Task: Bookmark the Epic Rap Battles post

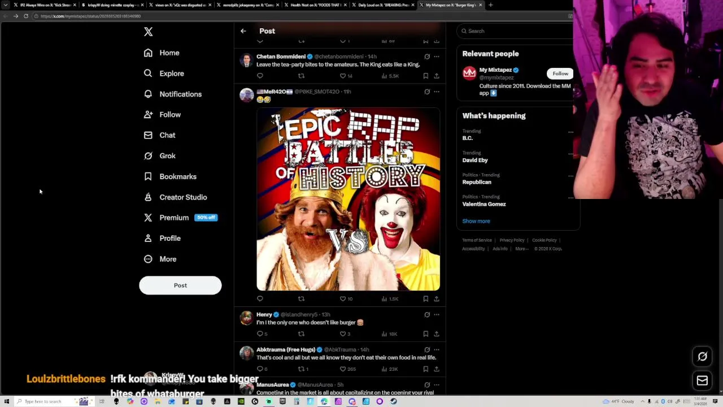Action: point(425,298)
